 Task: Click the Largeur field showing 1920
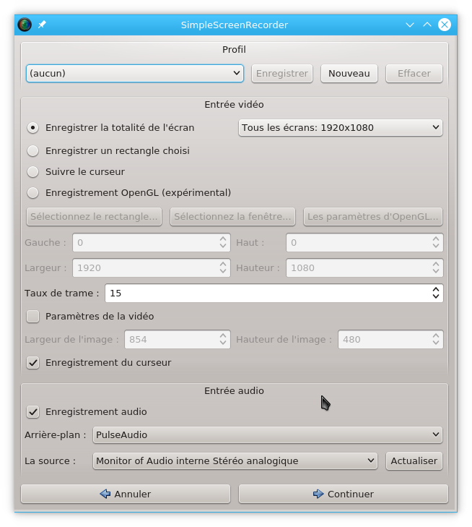[x=152, y=268]
